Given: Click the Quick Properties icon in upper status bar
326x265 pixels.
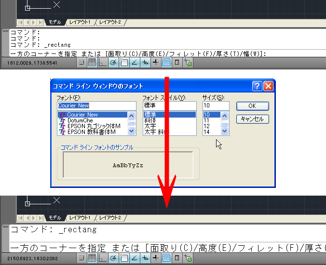Looking at the screenshot, I should tap(177, 63).
